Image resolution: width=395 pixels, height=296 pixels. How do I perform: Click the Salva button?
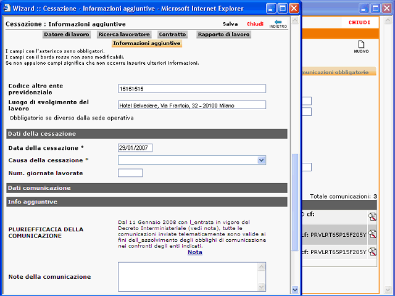coord(230,24)
